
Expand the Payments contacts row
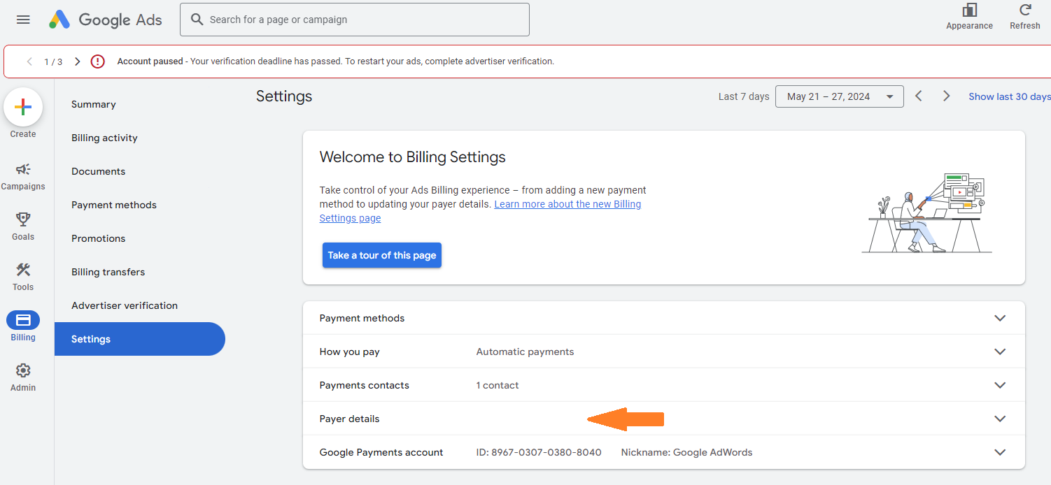(x=663, y=385)
